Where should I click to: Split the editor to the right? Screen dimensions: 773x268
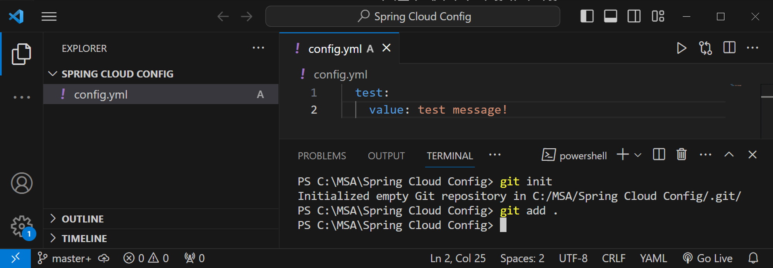[x=729, y=48]
